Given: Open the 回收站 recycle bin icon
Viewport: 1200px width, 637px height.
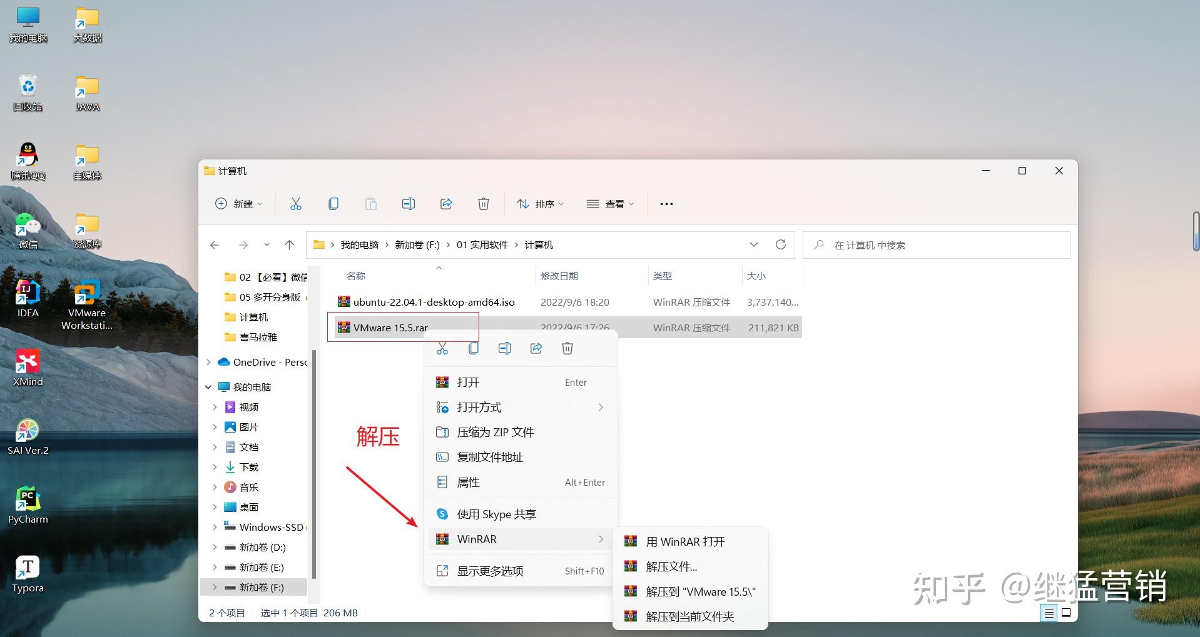Looking at the screenshot, I should [x=28, y=93].
